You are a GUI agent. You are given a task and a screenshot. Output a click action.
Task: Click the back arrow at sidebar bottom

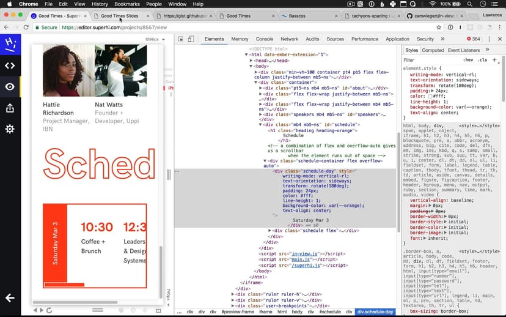coord(10,298)
